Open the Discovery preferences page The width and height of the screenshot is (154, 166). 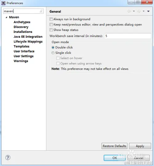pos(21,27)
